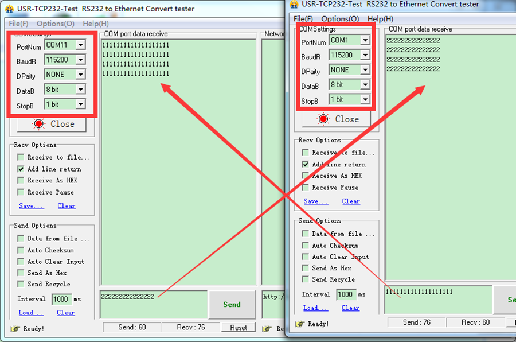Click the app icon in right window title bar
The height and width of the screenshot is (342, 516).
tap(294, 4)
